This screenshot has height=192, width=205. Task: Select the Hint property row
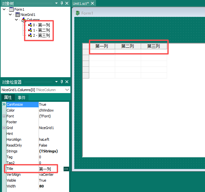[x=38, y=134]
